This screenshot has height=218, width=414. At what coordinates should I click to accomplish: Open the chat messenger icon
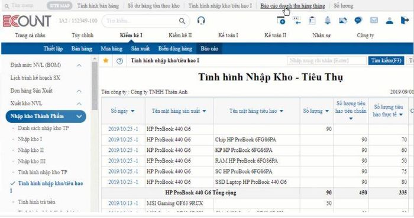358,20
